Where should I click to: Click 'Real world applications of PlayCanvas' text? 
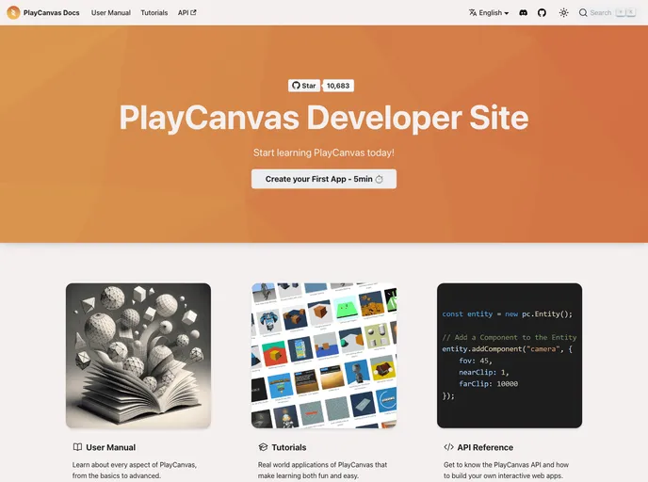(x=322, y=465)
